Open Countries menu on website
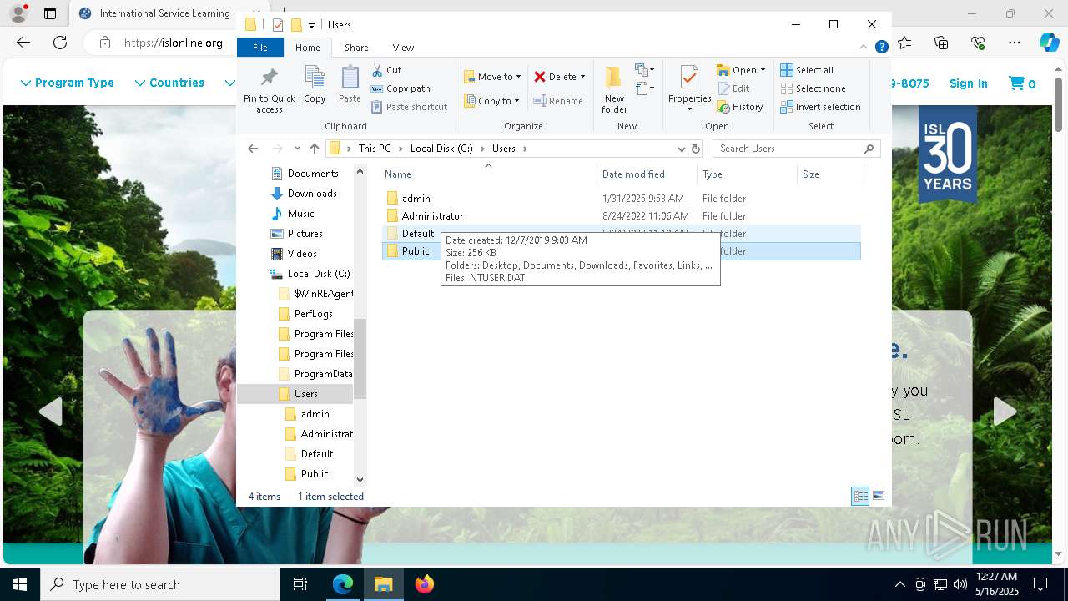Image resolution: width=1068 pixels, height=601 pixels. (169, 83)
